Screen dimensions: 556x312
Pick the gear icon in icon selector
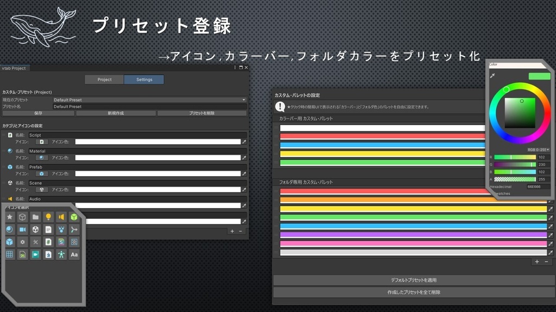click(x=22, y=242)
